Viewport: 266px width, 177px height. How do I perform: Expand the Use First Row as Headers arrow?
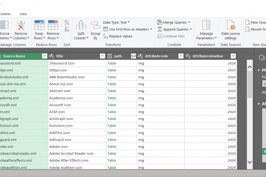click(x=151, y=29)
